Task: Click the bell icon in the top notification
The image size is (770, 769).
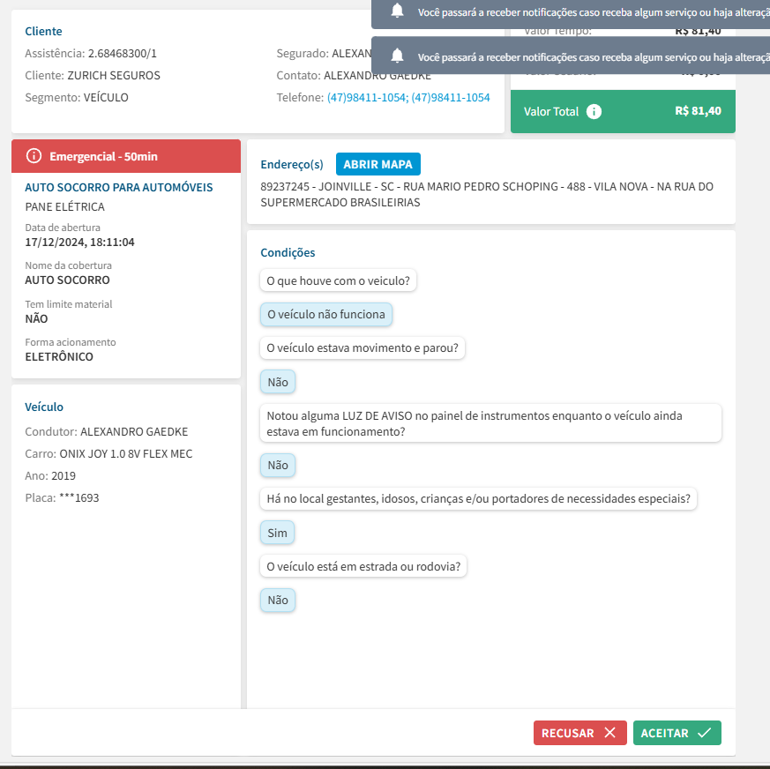Action: point(398,11)
